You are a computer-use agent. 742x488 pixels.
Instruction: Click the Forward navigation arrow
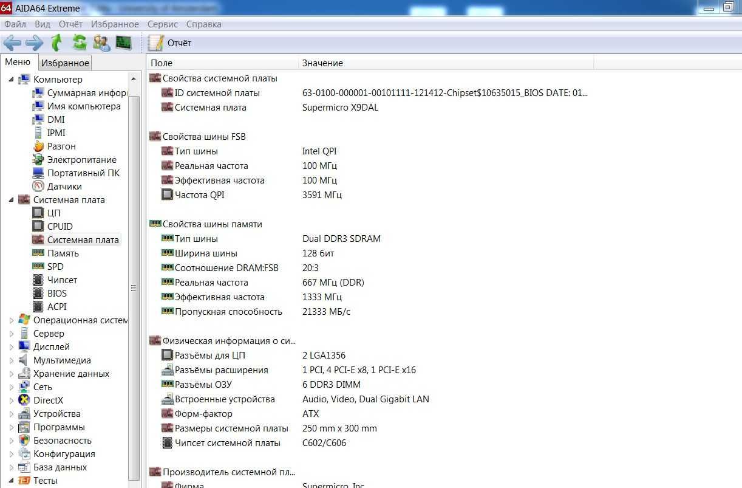click(34, 43)
